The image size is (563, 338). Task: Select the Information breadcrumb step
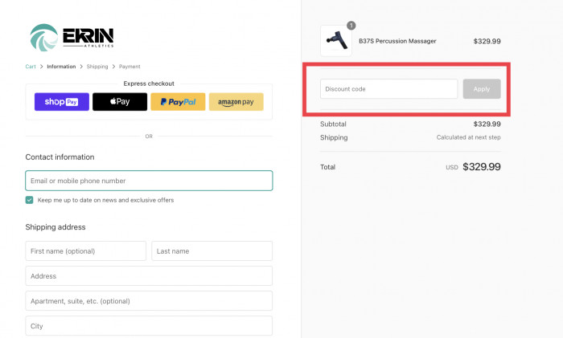click(61, 67)
